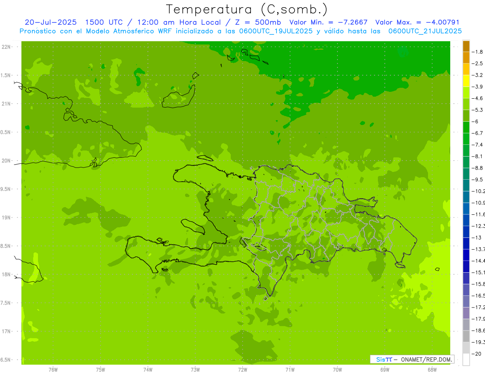
Task: Click the swatch between -4.6 and -5.3
Action: 466,104
